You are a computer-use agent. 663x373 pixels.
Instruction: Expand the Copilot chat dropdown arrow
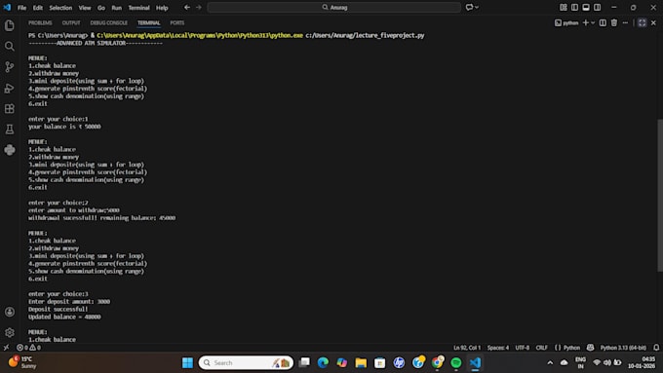(477, 7)
